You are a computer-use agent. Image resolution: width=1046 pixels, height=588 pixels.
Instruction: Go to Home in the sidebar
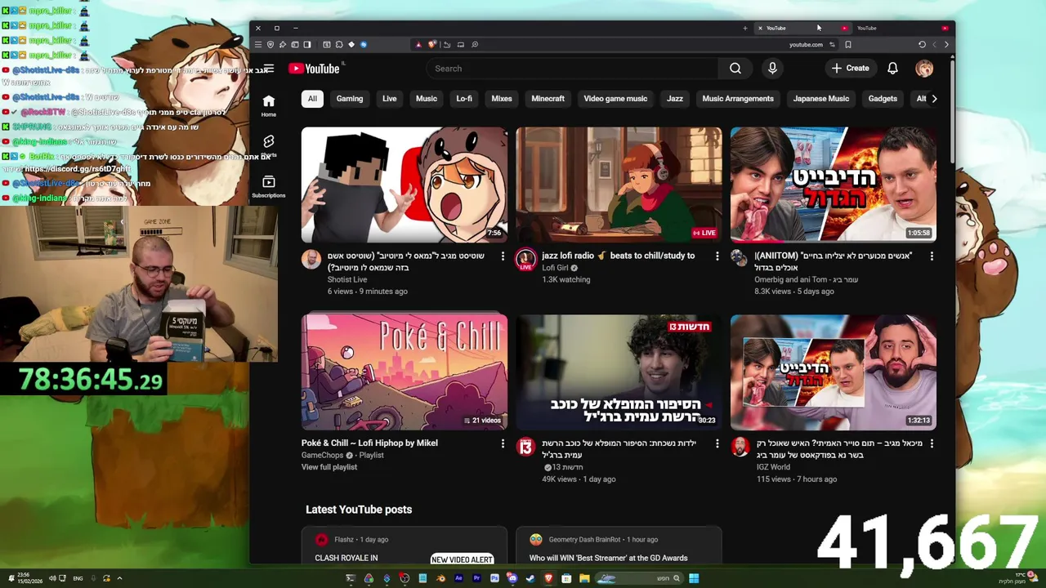269,105
